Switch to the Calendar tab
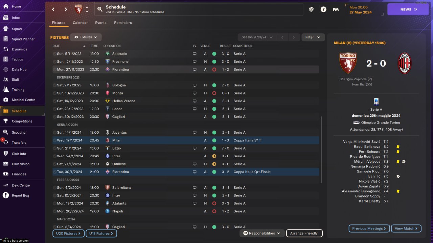433x243 pixels. [x=80, y=23]
